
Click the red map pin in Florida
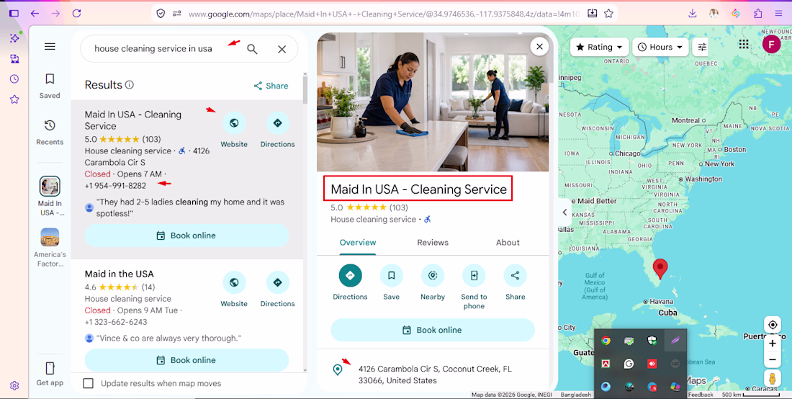[660, 268]
